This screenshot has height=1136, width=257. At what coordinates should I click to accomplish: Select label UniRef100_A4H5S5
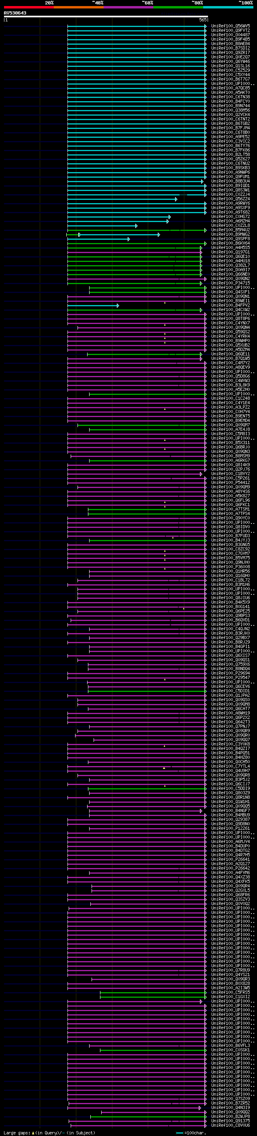230,248
